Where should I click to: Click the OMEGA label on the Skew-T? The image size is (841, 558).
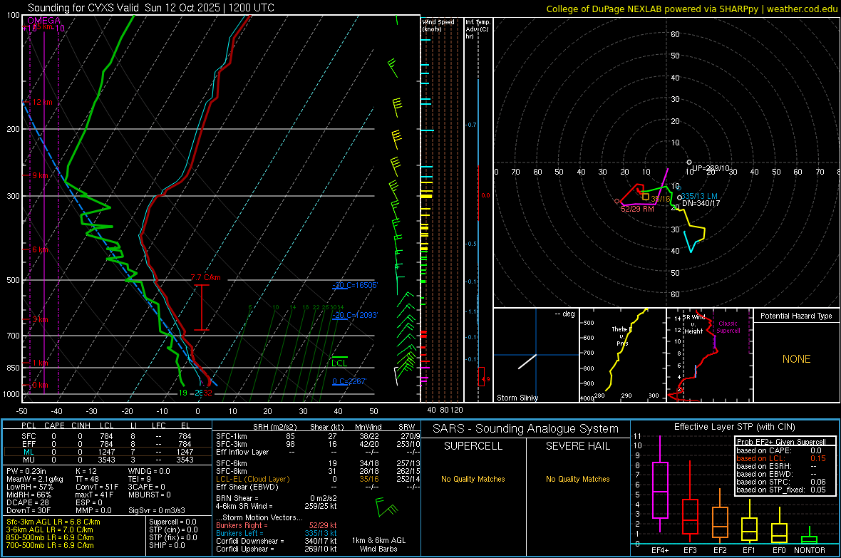click(44, 21)
